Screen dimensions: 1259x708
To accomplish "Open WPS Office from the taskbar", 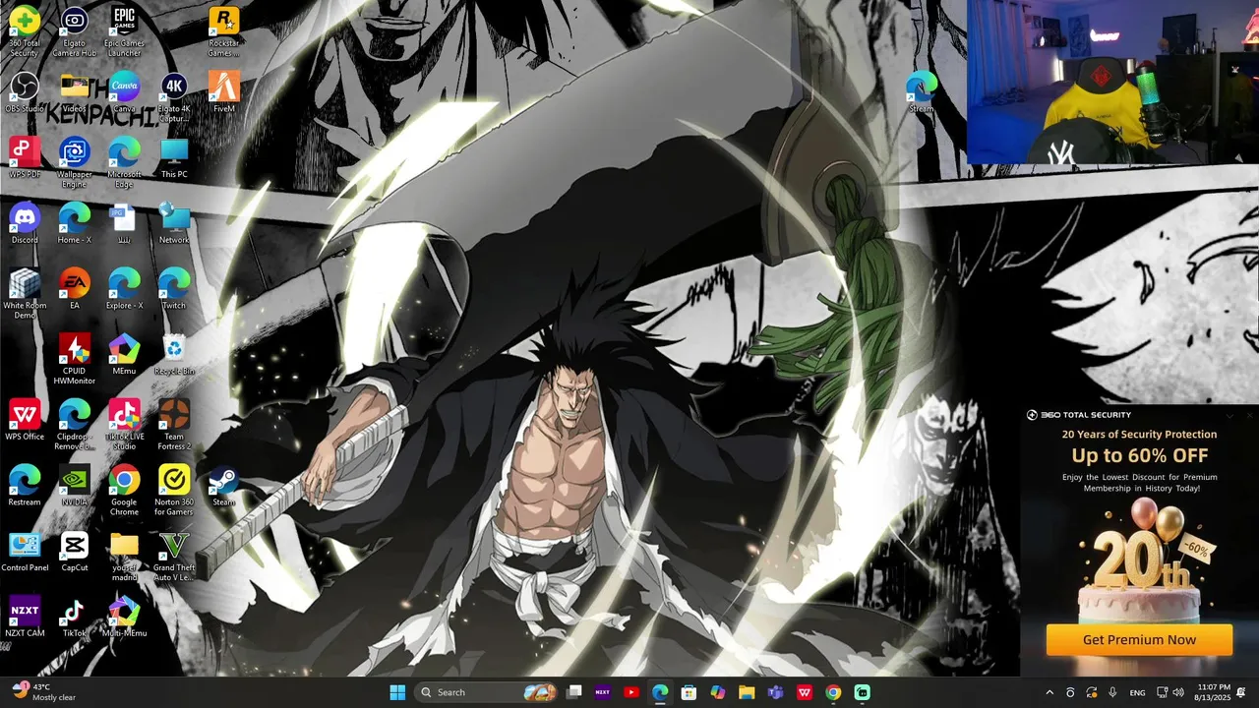I will tap(804, 692).
